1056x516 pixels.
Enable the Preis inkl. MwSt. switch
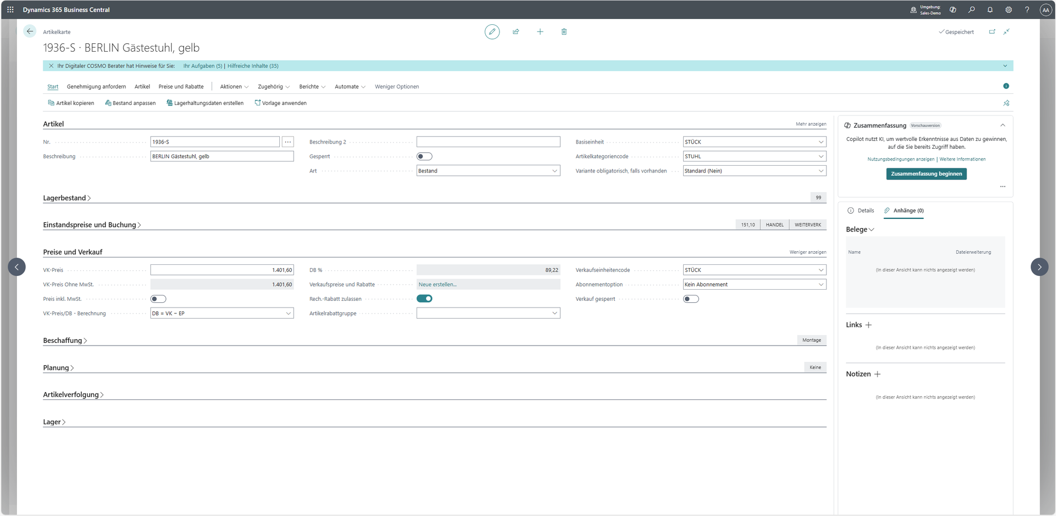(x=158, y=299)
